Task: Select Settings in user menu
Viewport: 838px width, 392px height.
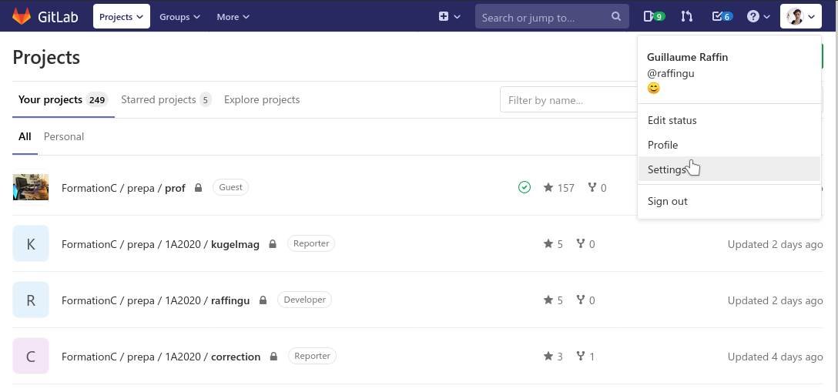Action: 729,169
